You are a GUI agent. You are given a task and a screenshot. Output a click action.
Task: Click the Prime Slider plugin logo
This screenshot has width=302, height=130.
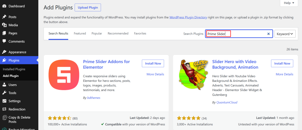(64, 75)
